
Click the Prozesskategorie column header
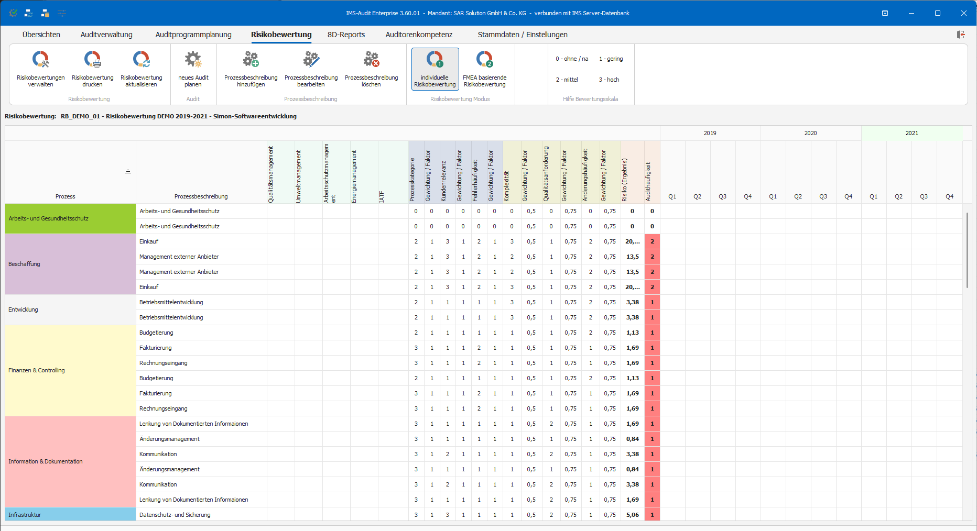416,172
